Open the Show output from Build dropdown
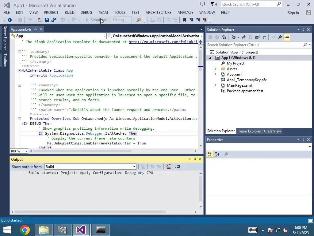 [x=134, y=167]
